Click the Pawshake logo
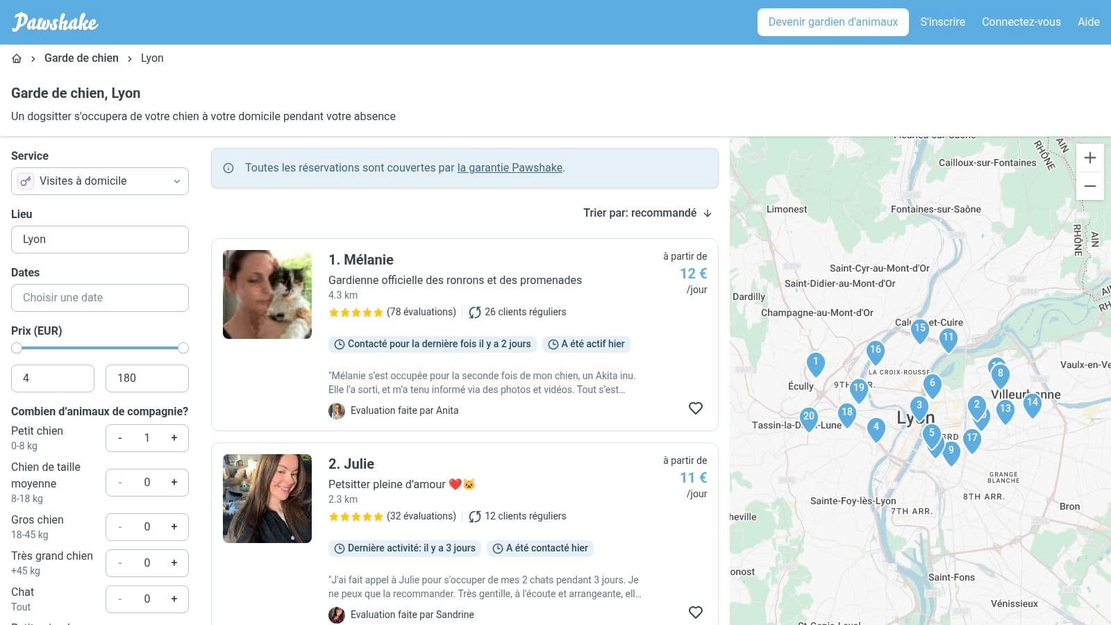The width and height of the screenshot is (1111, 625). (x=55, y=22)
